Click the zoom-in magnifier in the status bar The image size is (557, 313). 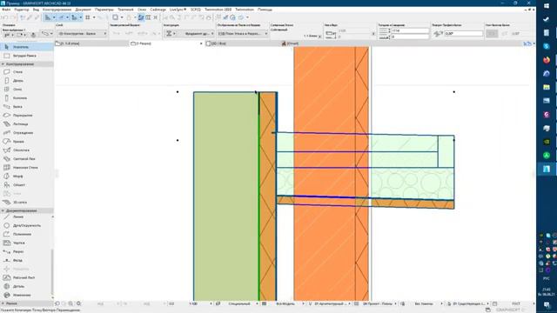tap(71, 303)
